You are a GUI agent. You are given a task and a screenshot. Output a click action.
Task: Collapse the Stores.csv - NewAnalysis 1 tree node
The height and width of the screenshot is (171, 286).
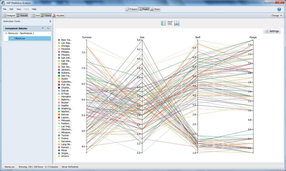tap(6, 34)
